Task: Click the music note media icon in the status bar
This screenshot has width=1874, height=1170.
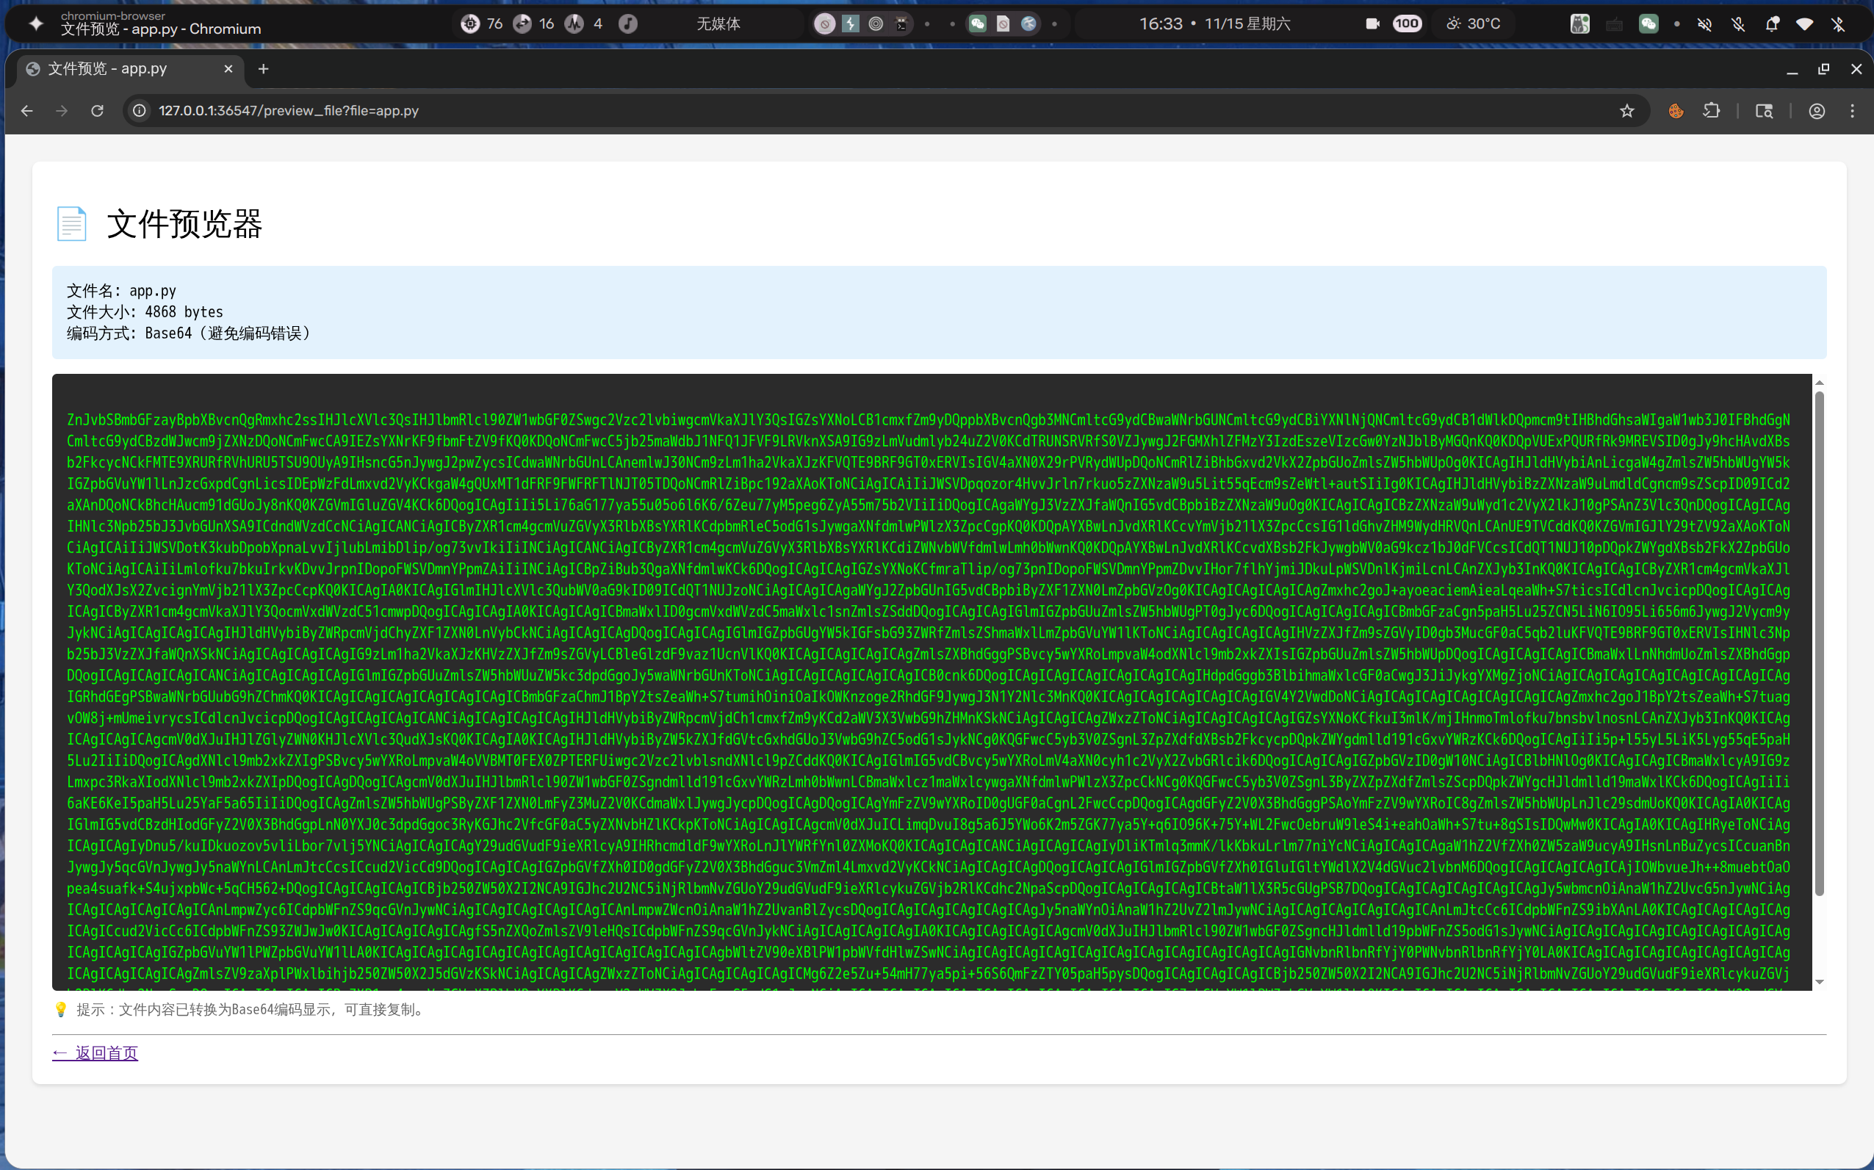Action: tap(628, 24)
